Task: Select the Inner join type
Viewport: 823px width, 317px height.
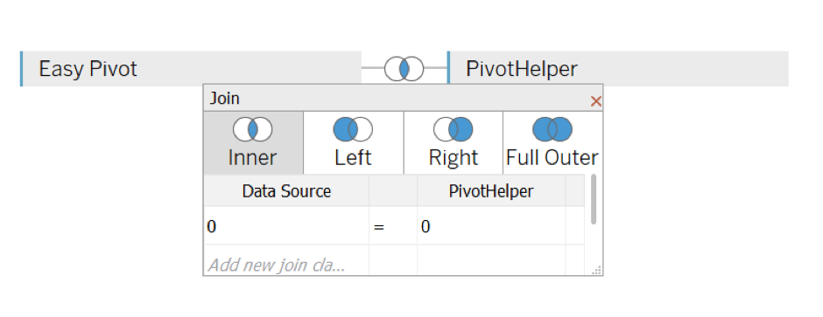Action: click(x=253, y=143)
